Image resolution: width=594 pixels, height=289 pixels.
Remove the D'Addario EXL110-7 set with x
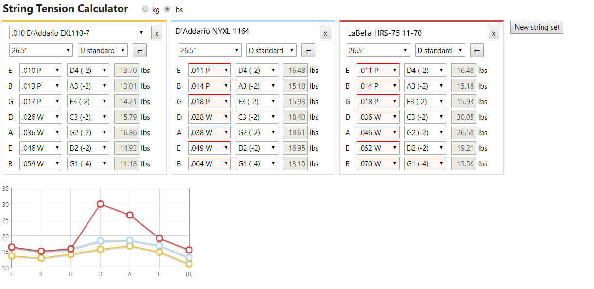[x=157, y=33]
